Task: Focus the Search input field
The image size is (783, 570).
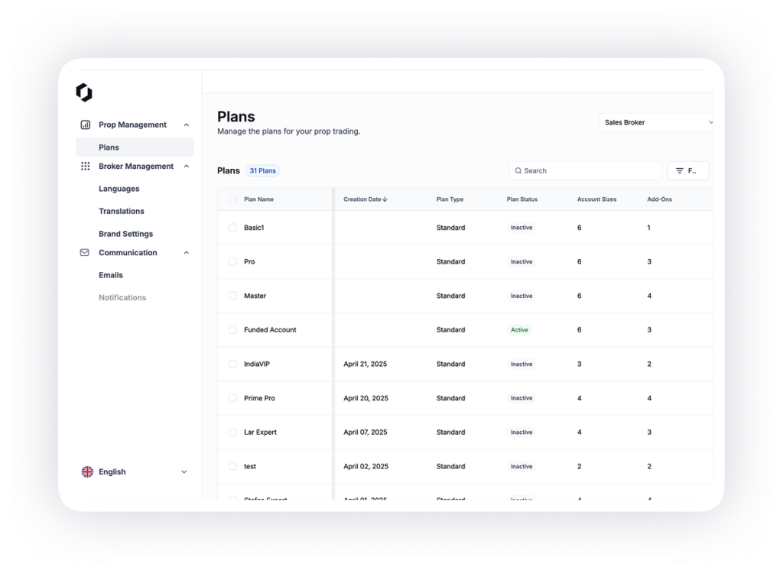Action: point(589,171)
